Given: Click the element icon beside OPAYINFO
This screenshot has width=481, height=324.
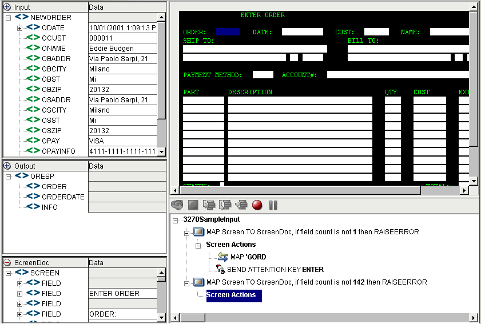Looking at the screenshot, I should [33, 151].
